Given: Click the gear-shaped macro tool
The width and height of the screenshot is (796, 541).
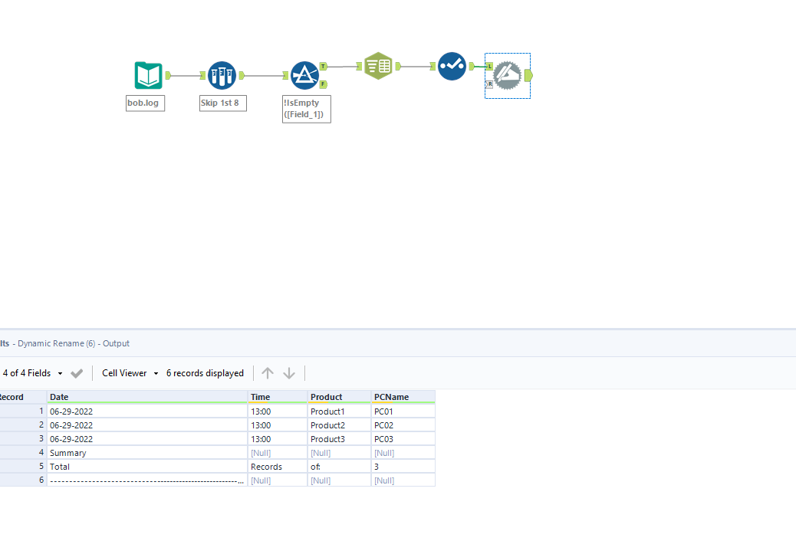Looking at the screenshot, I should 507,75.
